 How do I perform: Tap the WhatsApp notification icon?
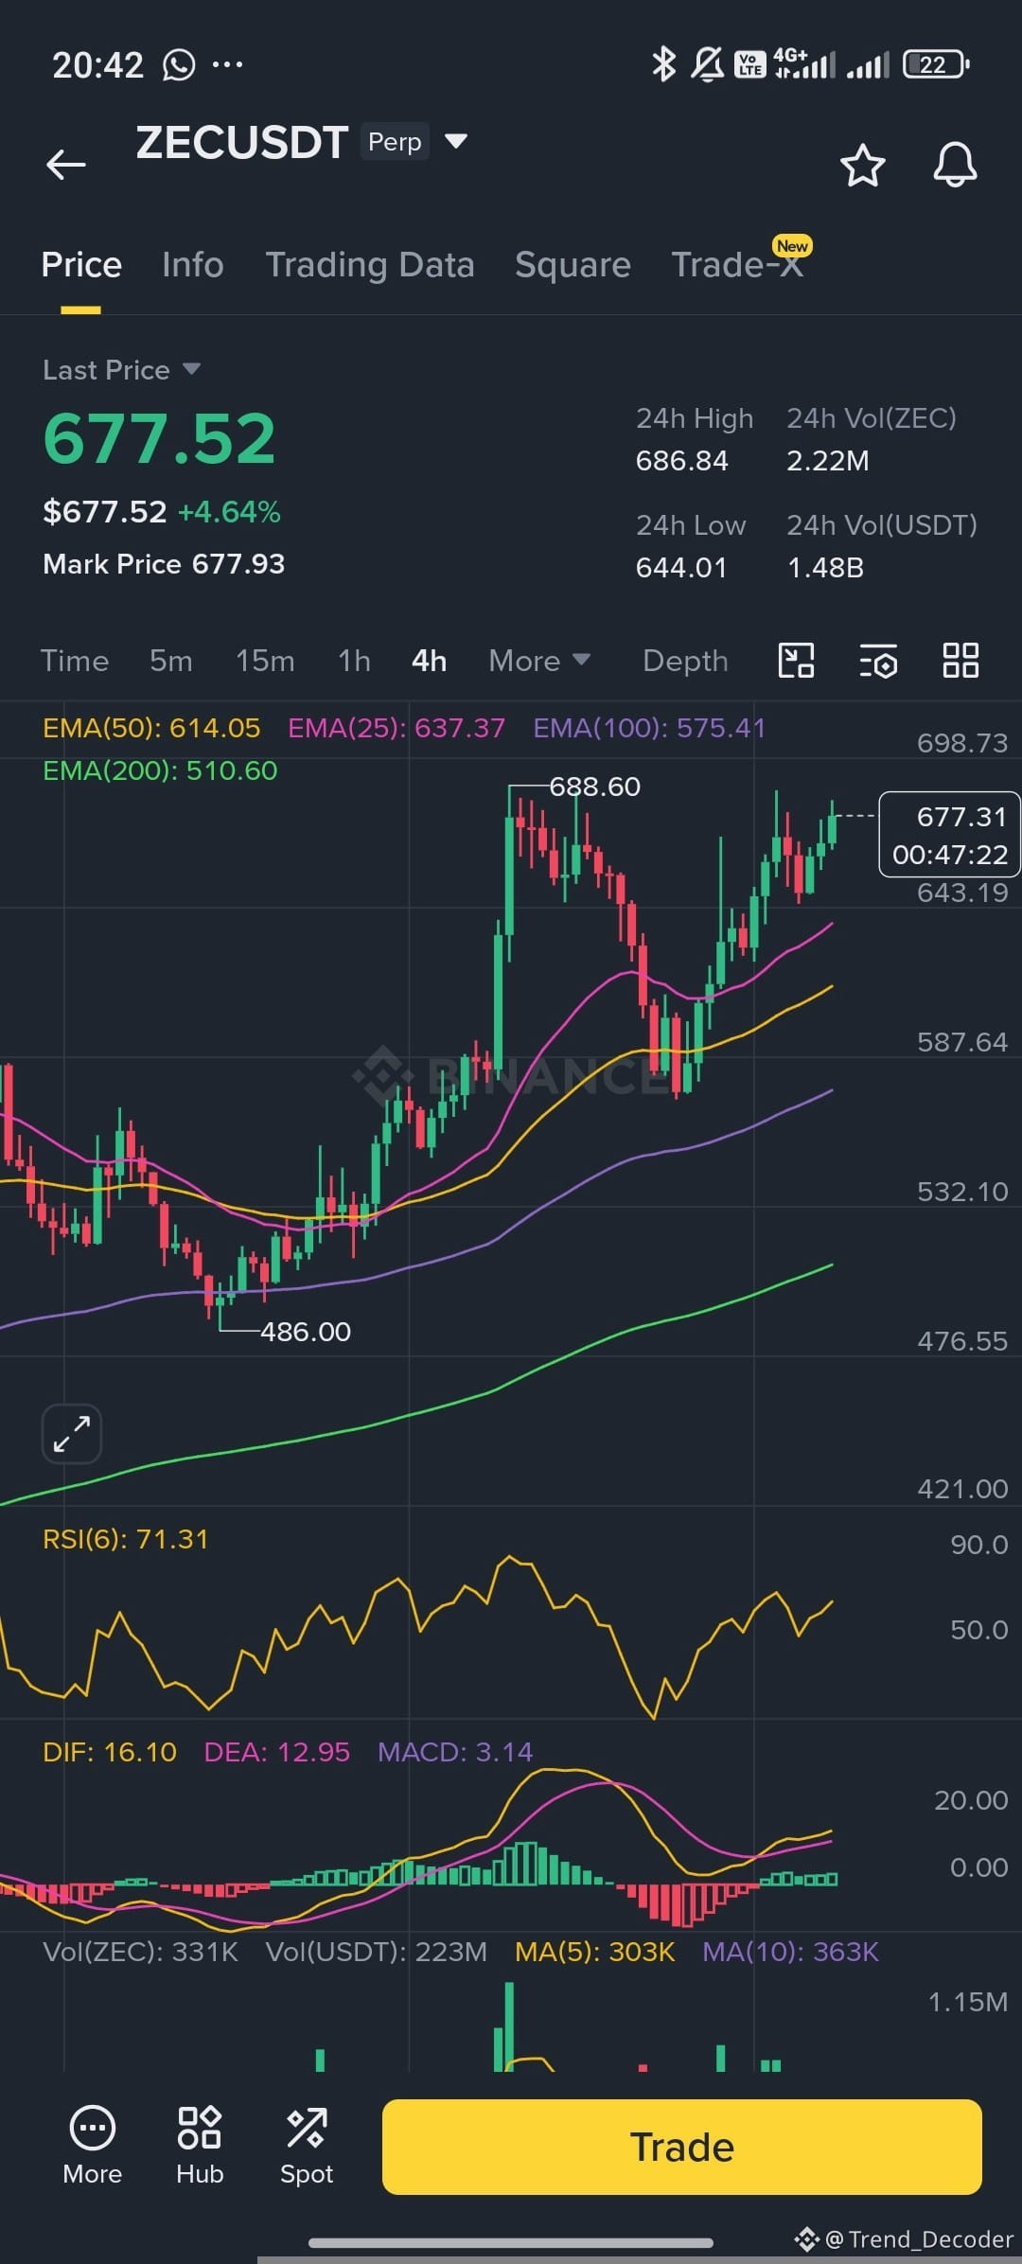point(179,64)
